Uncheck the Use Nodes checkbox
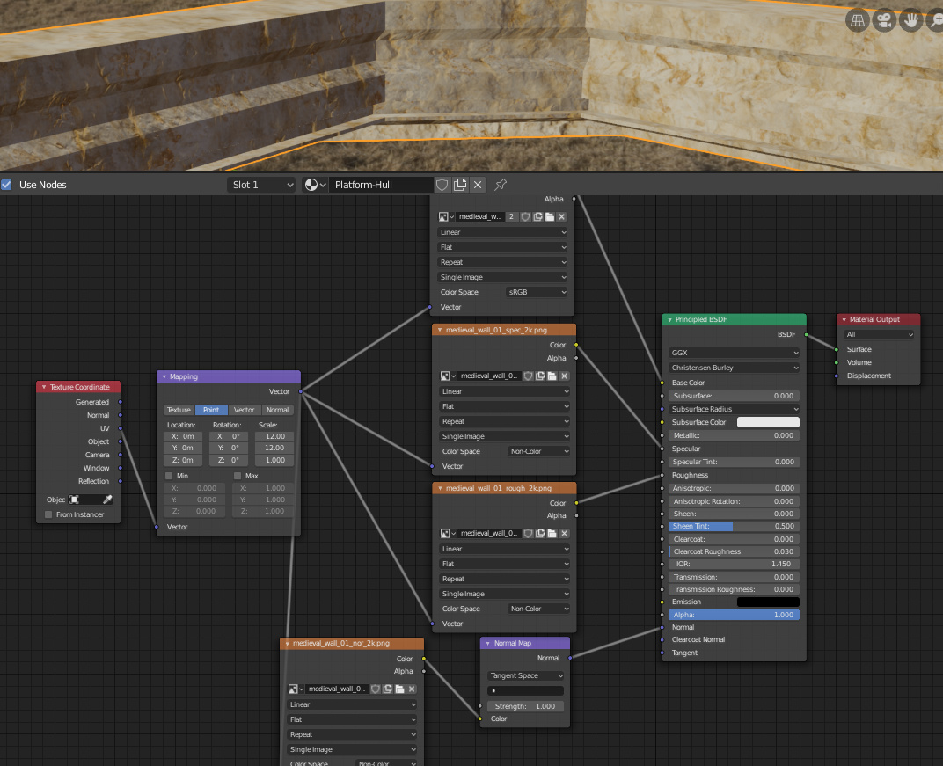 [x=7, y=185]
